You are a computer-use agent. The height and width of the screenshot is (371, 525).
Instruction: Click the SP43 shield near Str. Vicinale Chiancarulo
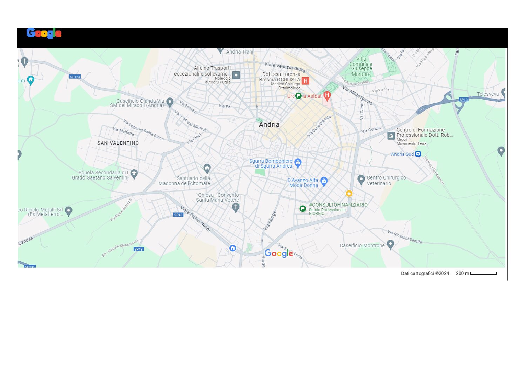click(139, 249)
